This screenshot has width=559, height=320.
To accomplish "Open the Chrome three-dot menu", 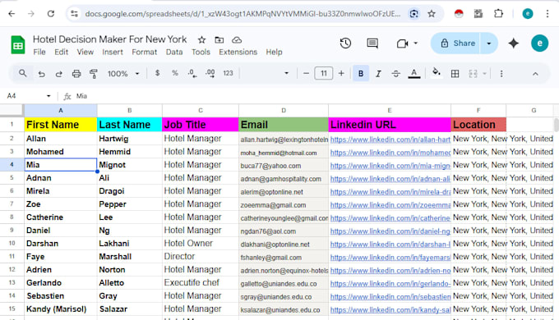I will (x=547, y=14).
